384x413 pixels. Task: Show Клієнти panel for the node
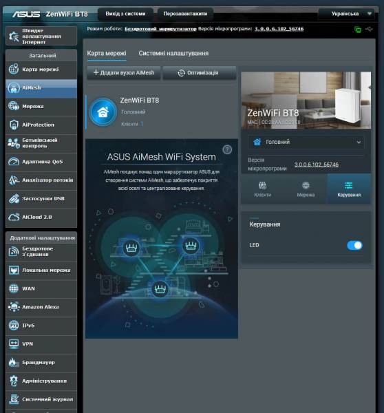pos(263,189)
